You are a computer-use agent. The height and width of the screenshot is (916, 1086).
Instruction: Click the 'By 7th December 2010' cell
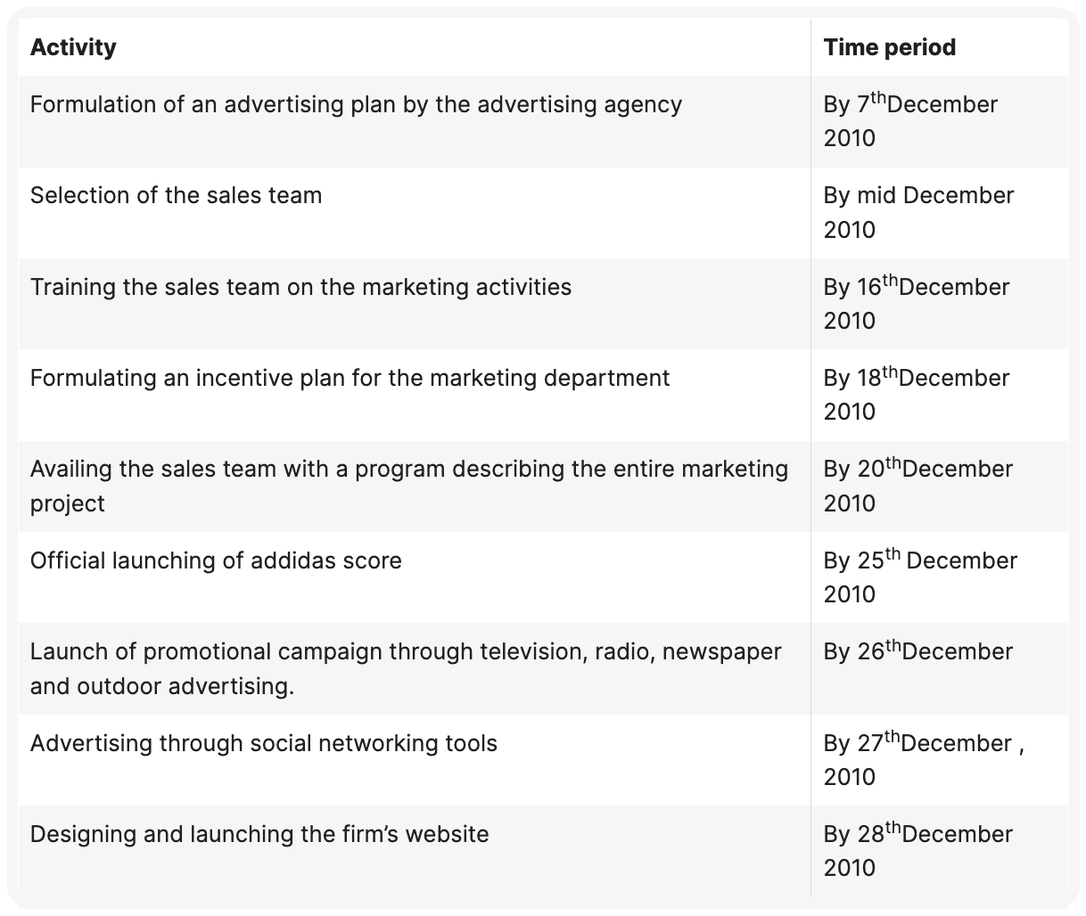tap(910, 121)
